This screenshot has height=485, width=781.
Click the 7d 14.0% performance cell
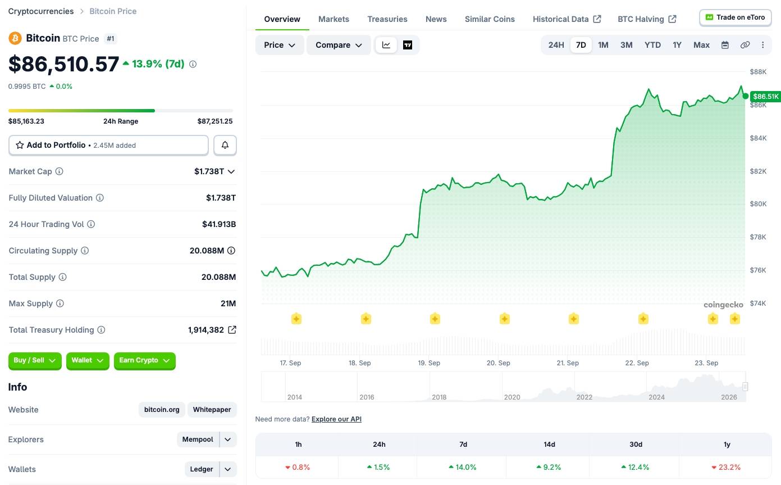463,467
